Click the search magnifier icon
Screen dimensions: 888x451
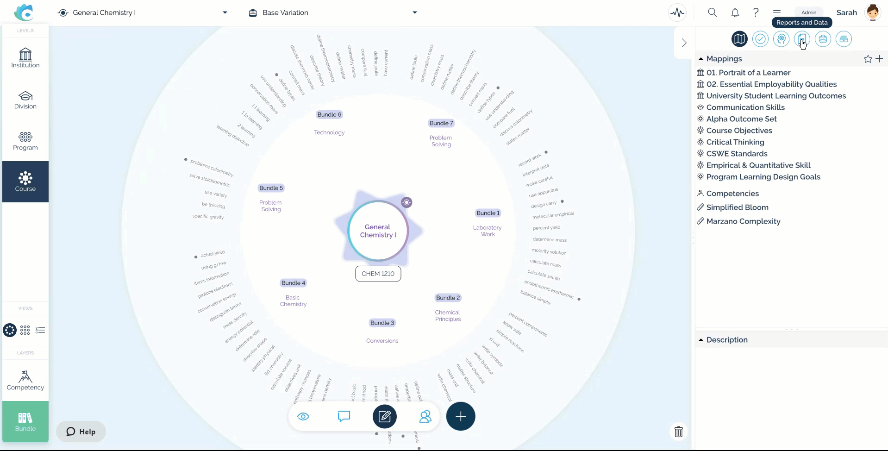point(712,13)
